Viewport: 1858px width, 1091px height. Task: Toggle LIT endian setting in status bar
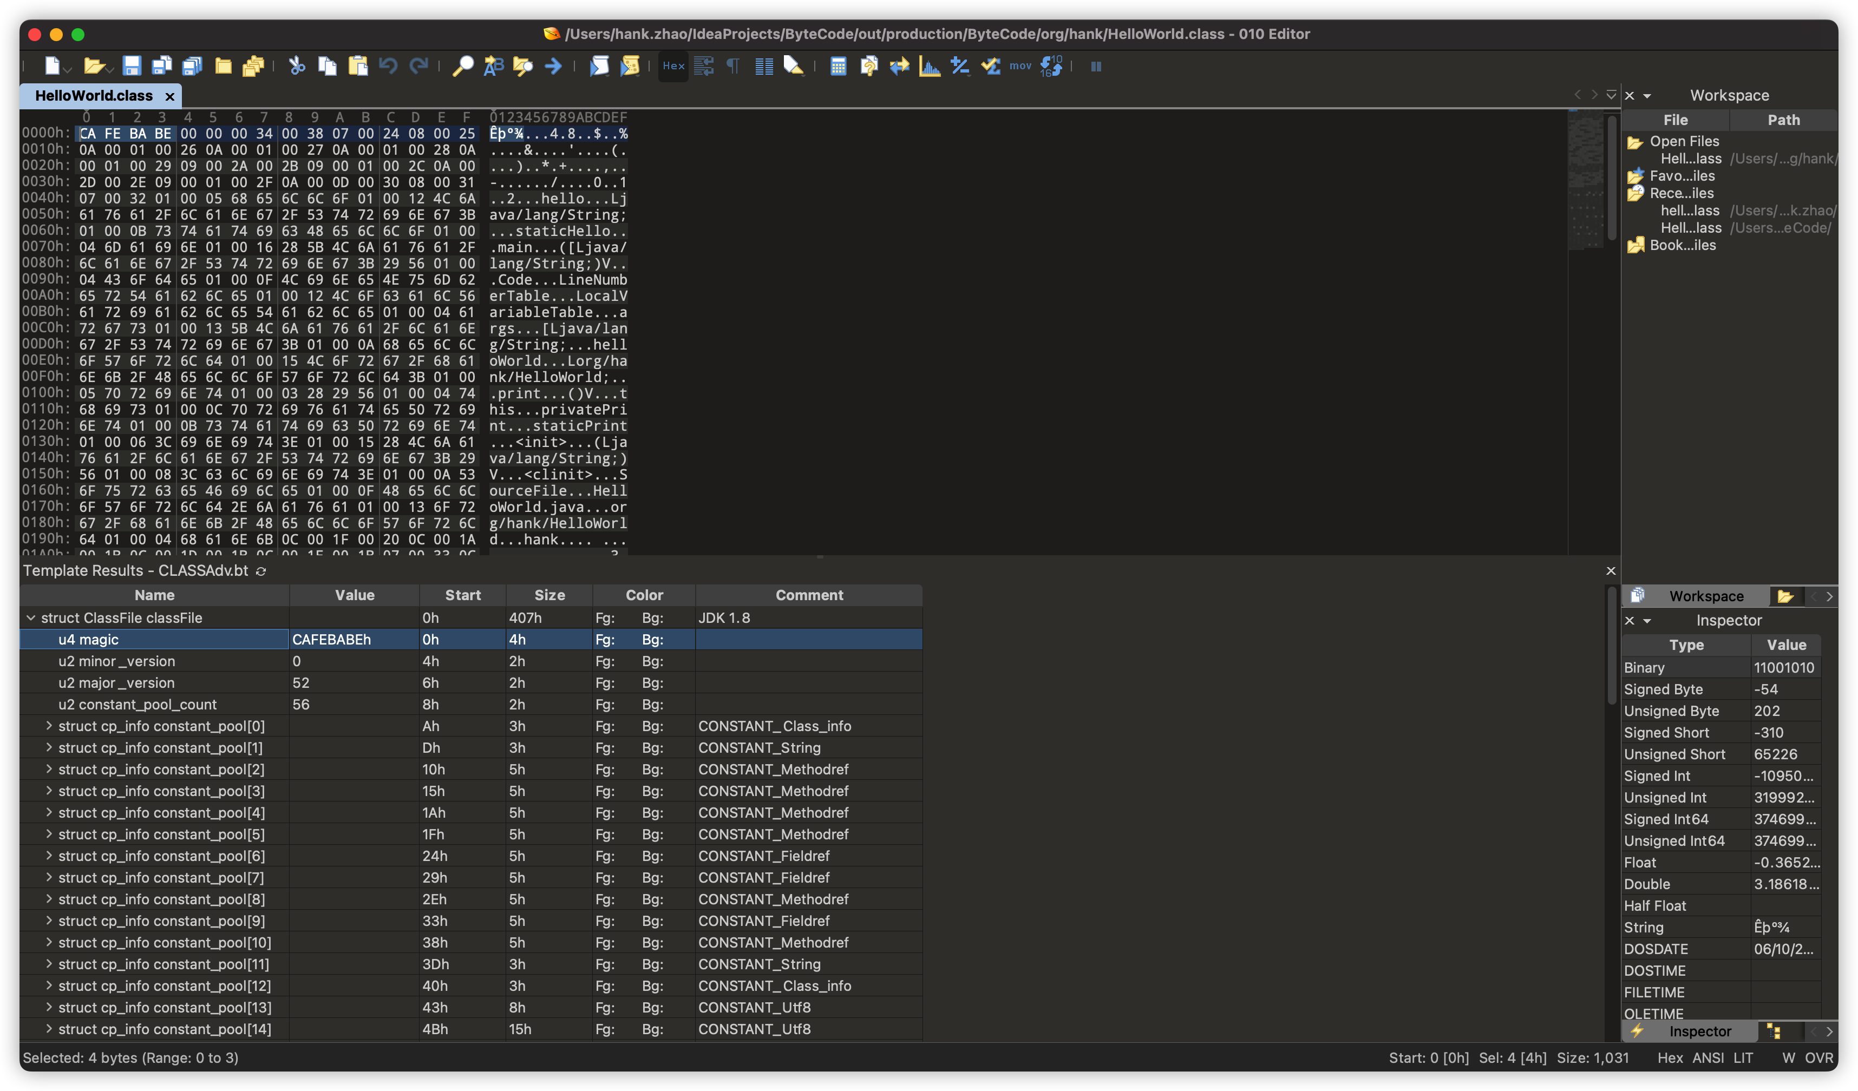(1744, 1058)
